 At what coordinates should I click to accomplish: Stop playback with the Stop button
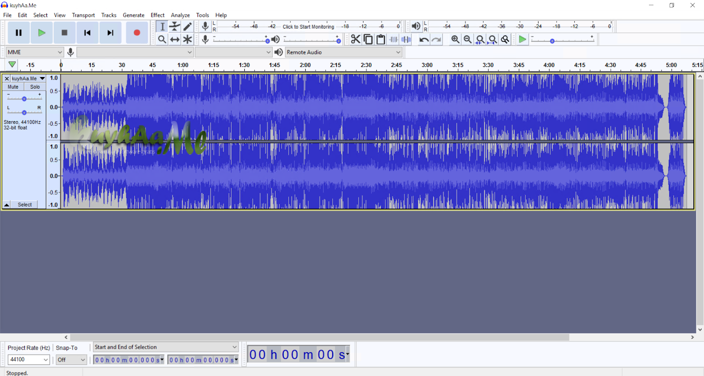(64, 33)
